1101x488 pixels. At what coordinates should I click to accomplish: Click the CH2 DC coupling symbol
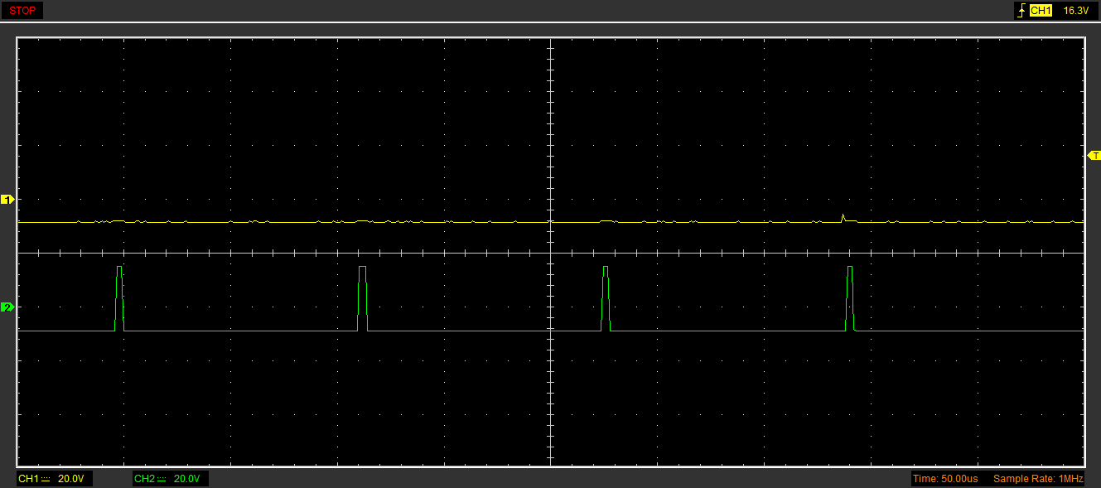[162, 479]
